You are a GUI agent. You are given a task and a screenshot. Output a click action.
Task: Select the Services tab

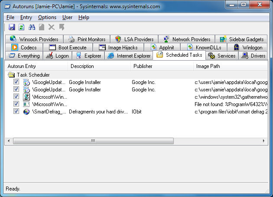click(222, 56)
